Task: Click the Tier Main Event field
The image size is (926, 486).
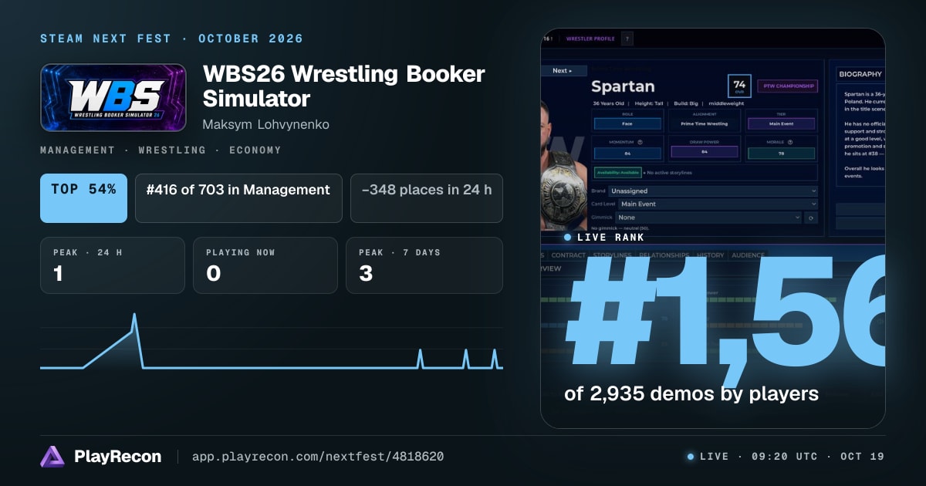Action: [x=781, y=123]
